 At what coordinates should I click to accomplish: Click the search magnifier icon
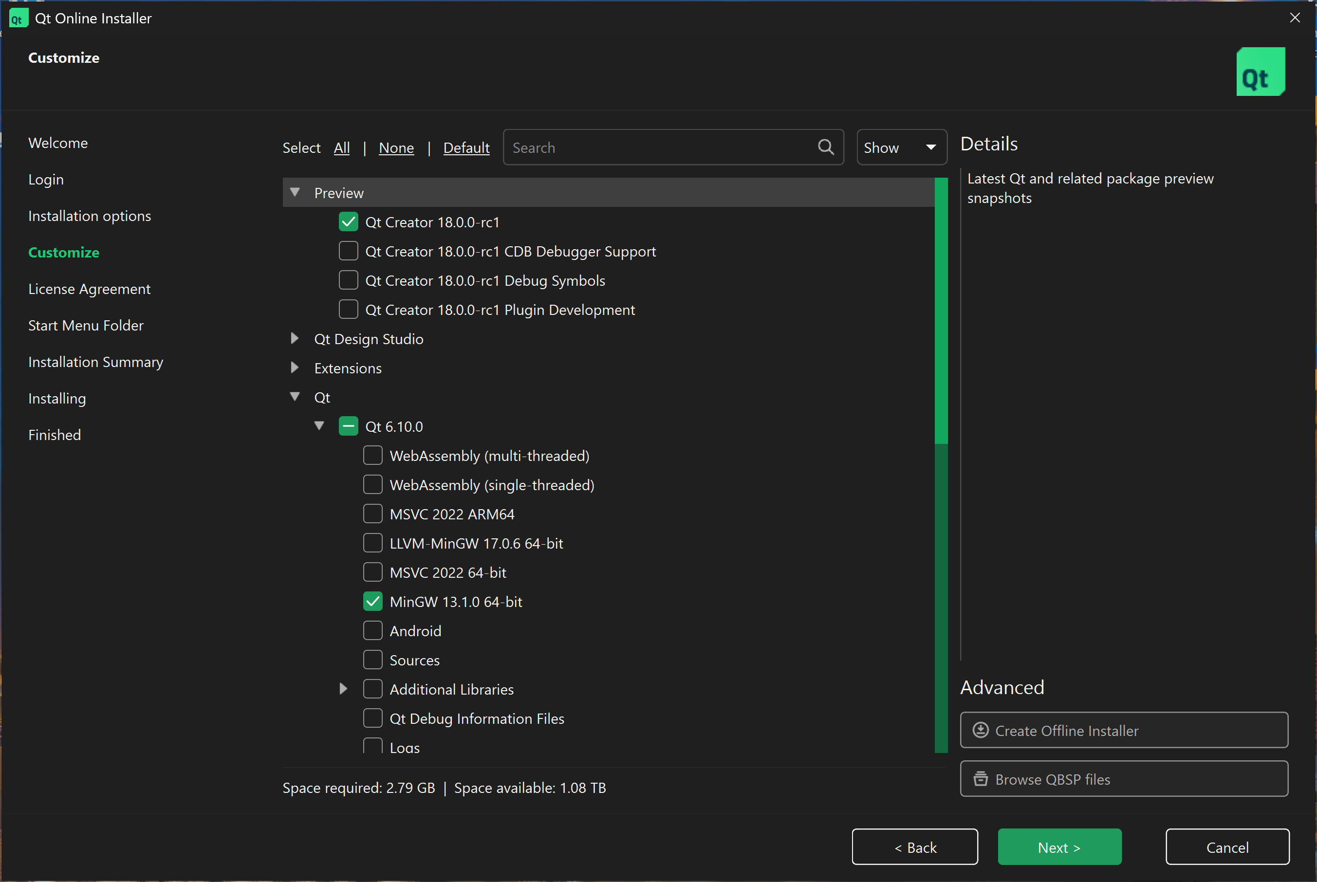(825, 147)
